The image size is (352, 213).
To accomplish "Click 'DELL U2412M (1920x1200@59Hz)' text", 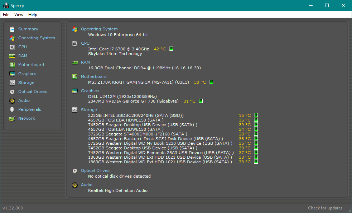I will pos(122,96).
